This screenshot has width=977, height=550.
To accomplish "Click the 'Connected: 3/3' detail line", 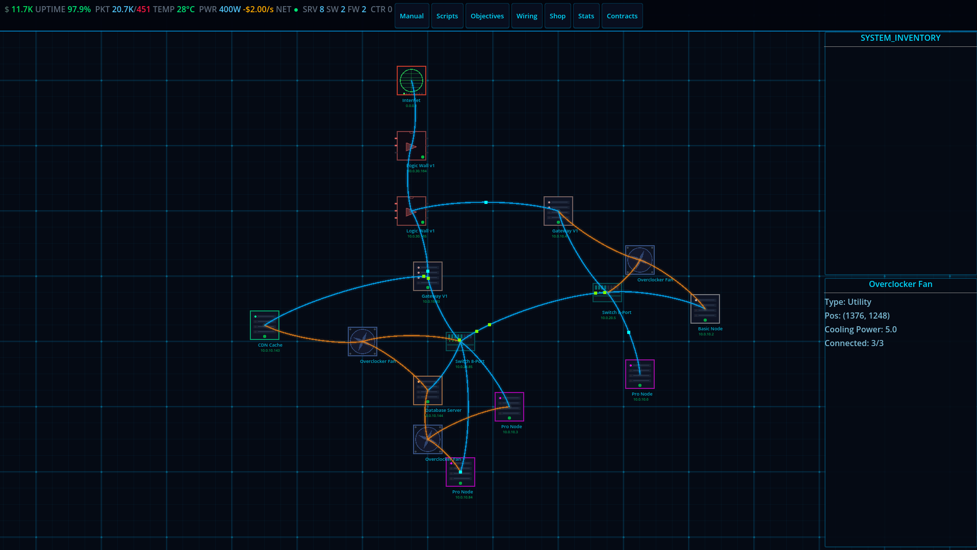I will 854,343.
